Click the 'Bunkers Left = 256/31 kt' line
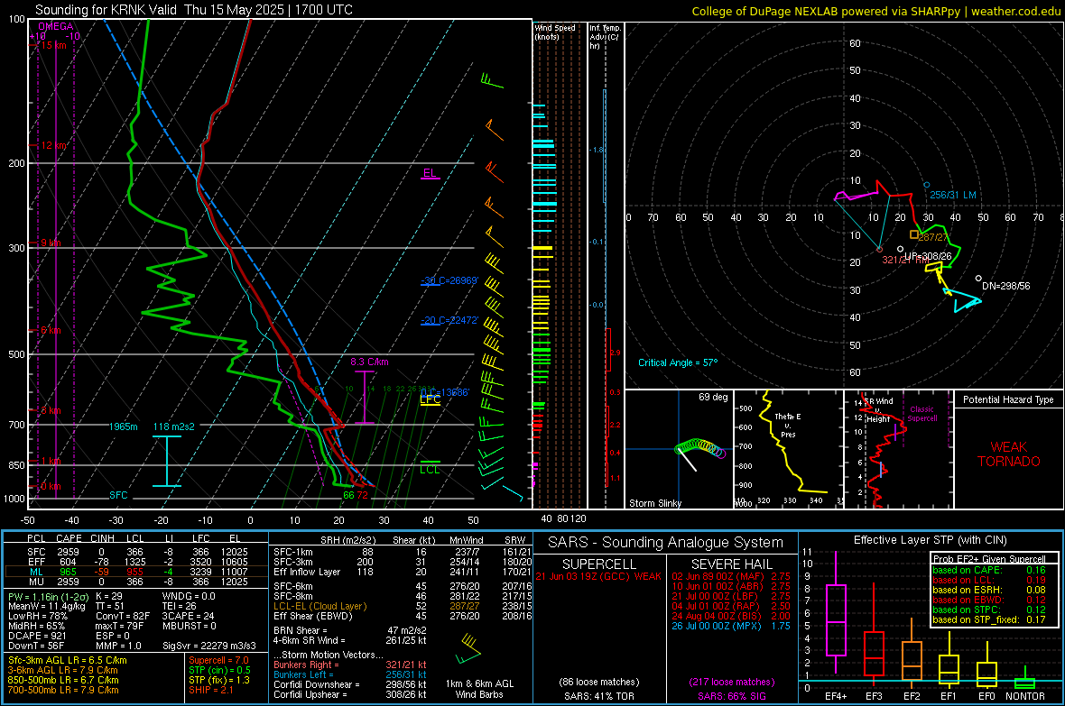The width and height of the screenshot is (1065, 706). [x=350, y=674]
